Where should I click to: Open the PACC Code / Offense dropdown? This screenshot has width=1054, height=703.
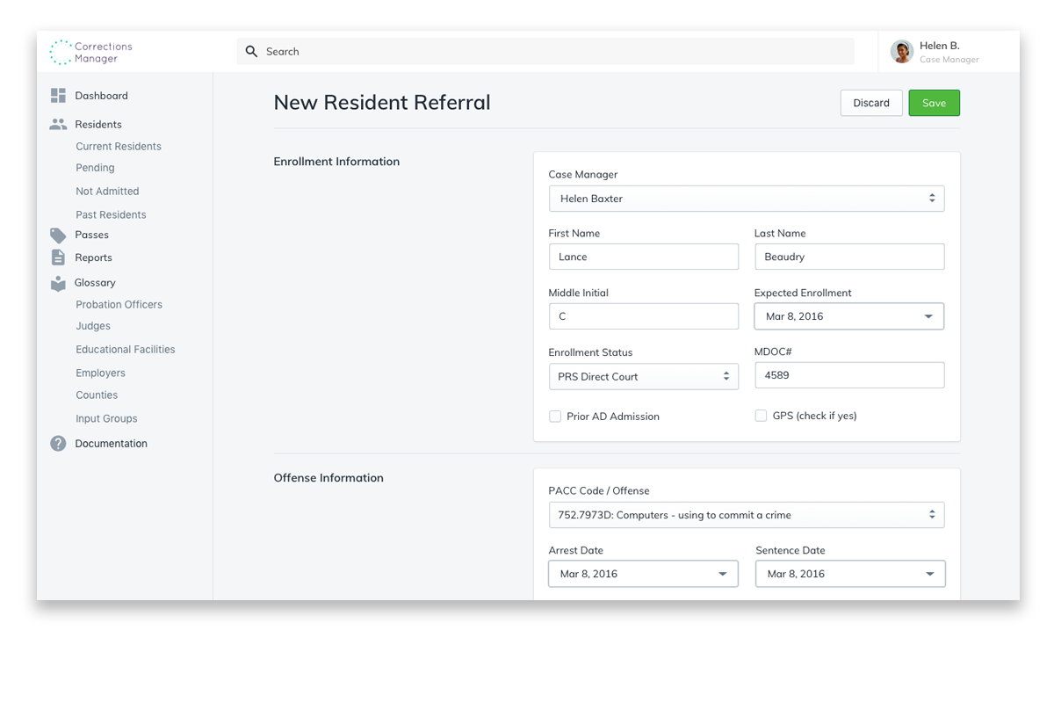point(747,515)
